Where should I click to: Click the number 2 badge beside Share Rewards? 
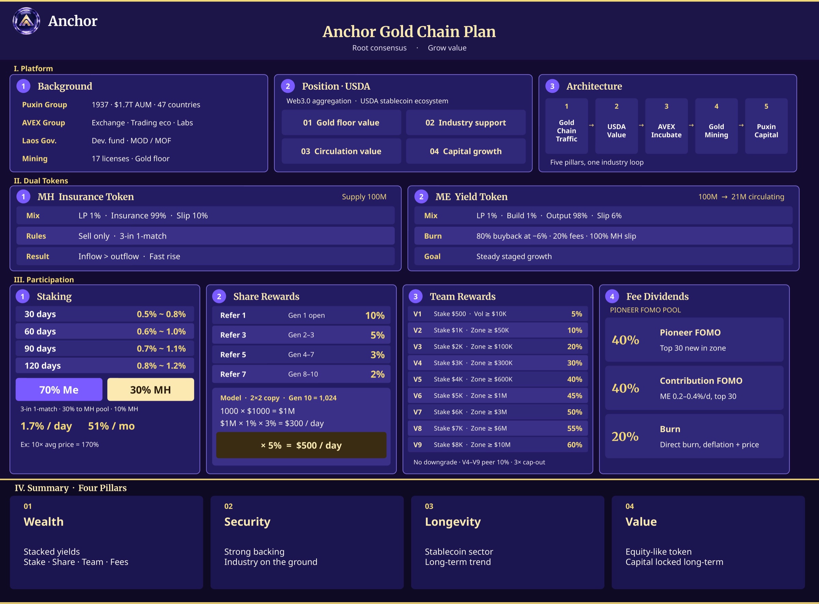(219, 296)
